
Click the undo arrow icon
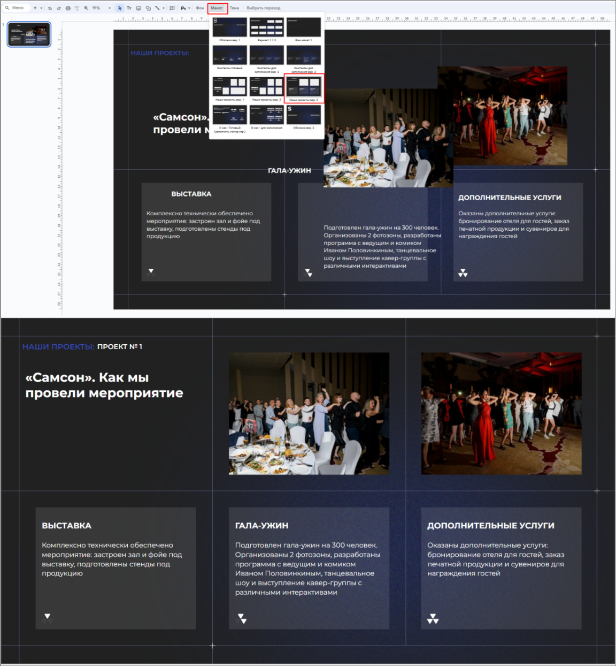click(x=50, y=7)
